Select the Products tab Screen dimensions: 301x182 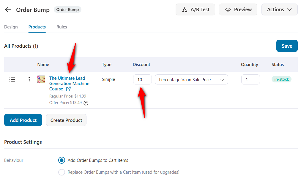tap(37, 27)
